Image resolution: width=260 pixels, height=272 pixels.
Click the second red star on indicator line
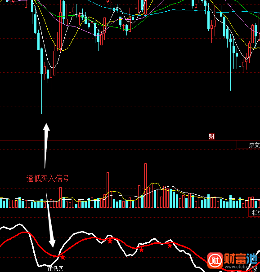click(x=110, y=241)
